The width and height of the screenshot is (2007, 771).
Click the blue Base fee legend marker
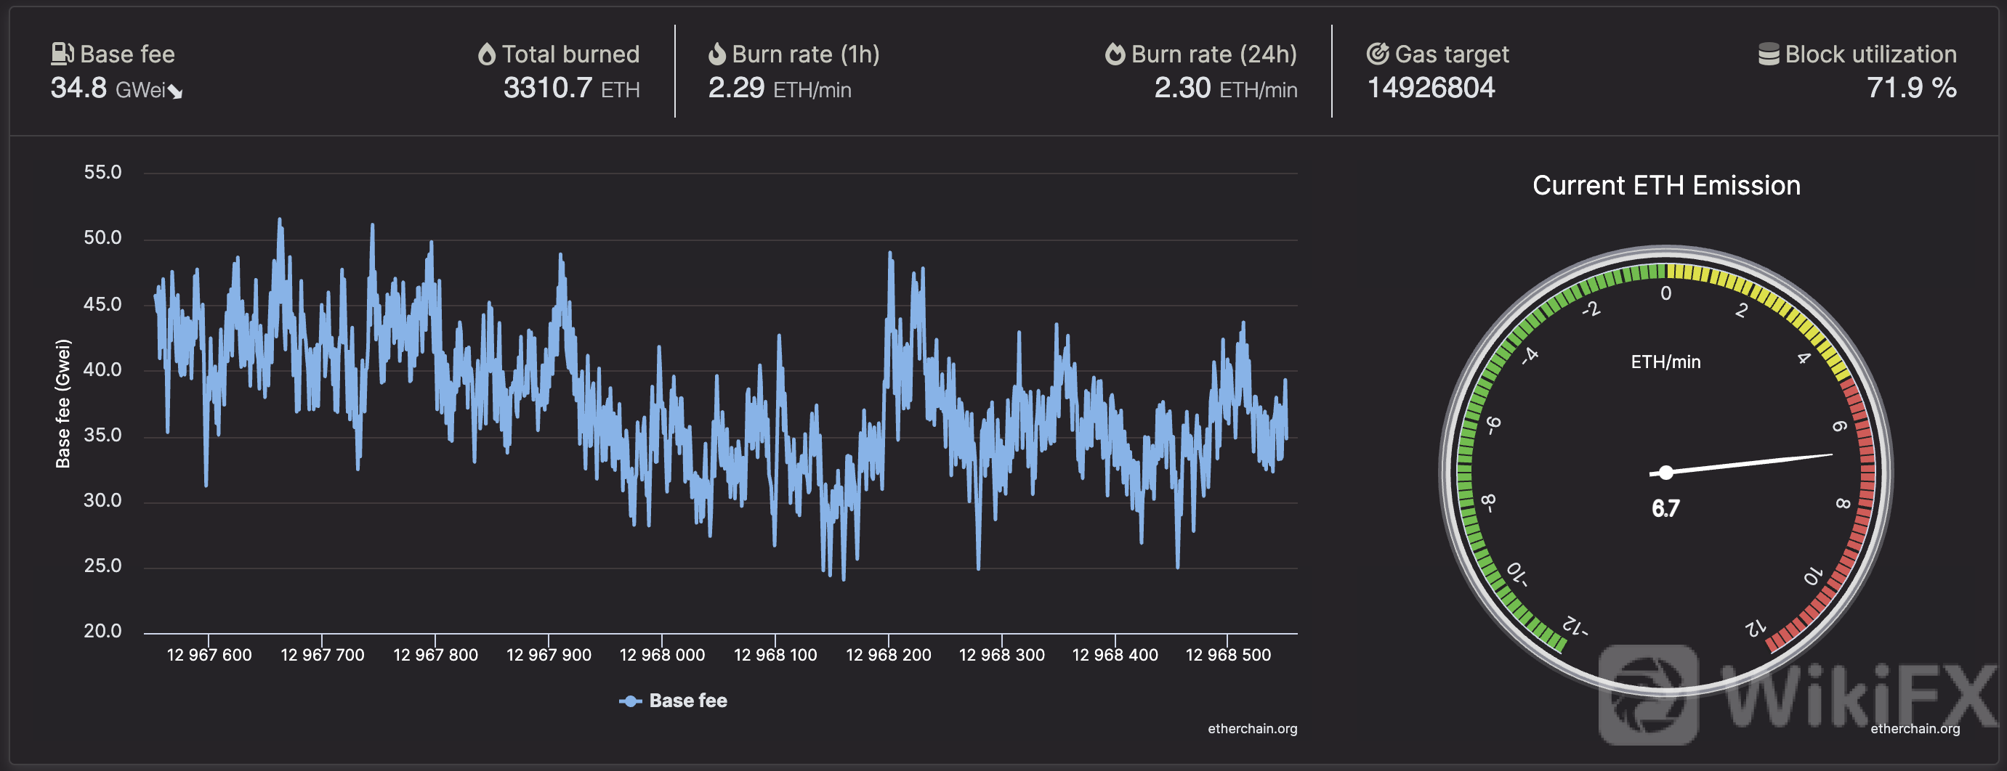coord(630,701)
